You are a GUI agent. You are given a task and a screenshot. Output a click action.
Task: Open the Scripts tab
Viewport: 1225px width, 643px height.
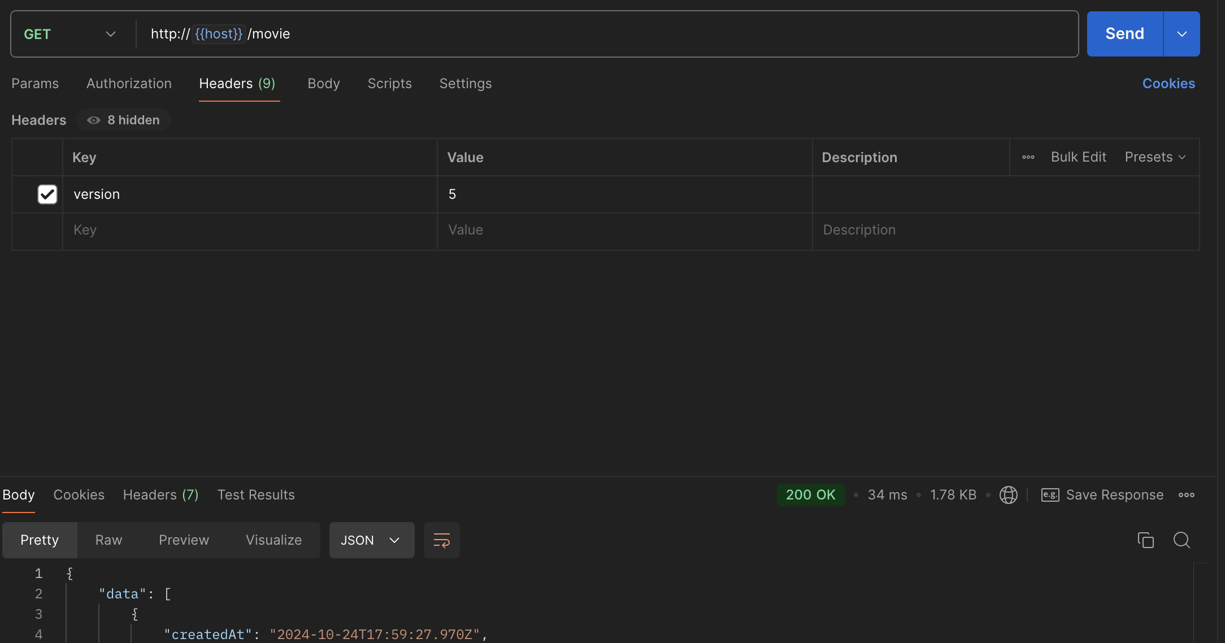pyautogui.click(x=389, y=84)
